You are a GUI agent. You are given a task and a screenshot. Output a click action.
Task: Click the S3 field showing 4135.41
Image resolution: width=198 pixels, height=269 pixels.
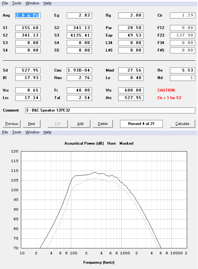(79, 35)
